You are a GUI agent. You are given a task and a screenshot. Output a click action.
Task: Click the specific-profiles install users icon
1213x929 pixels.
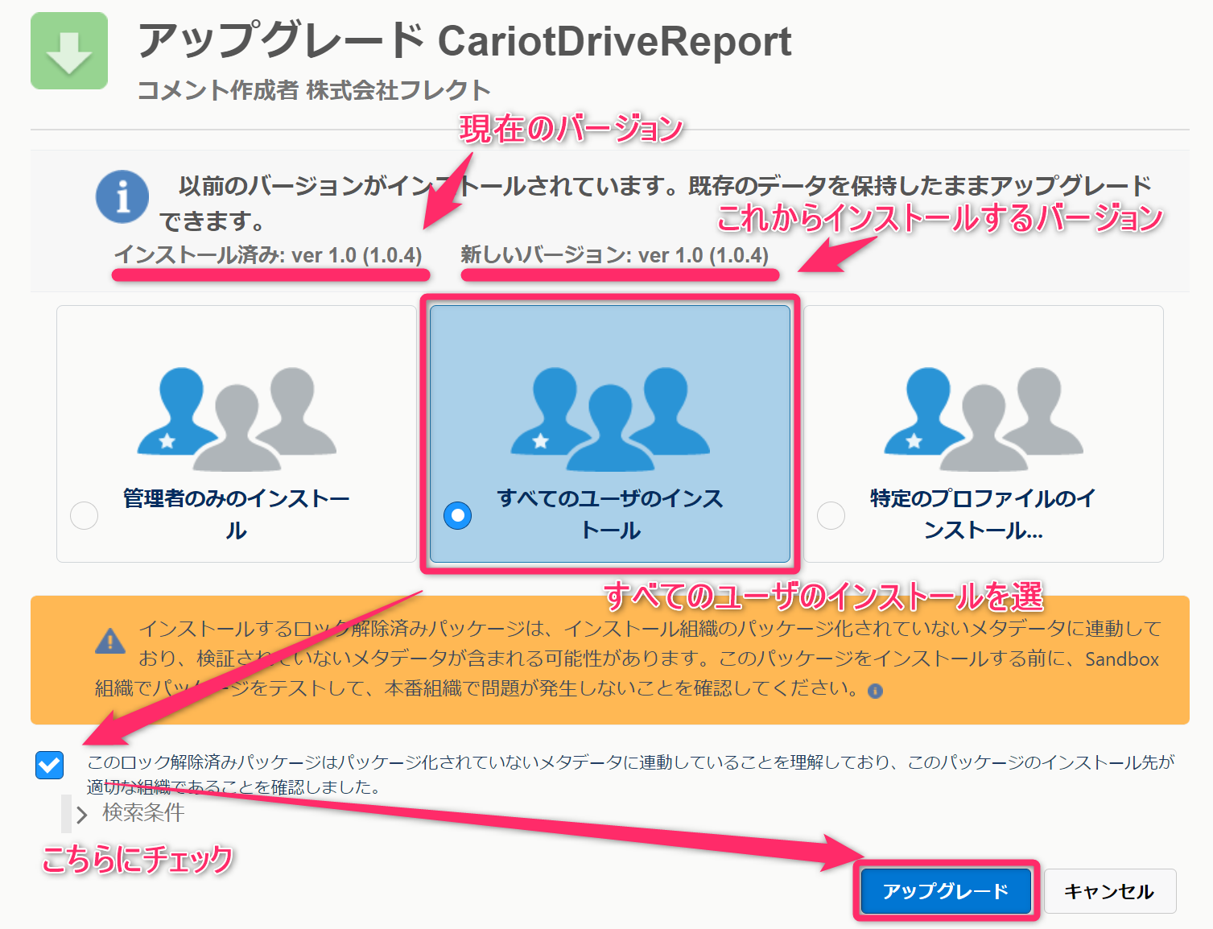pos(984,419)
